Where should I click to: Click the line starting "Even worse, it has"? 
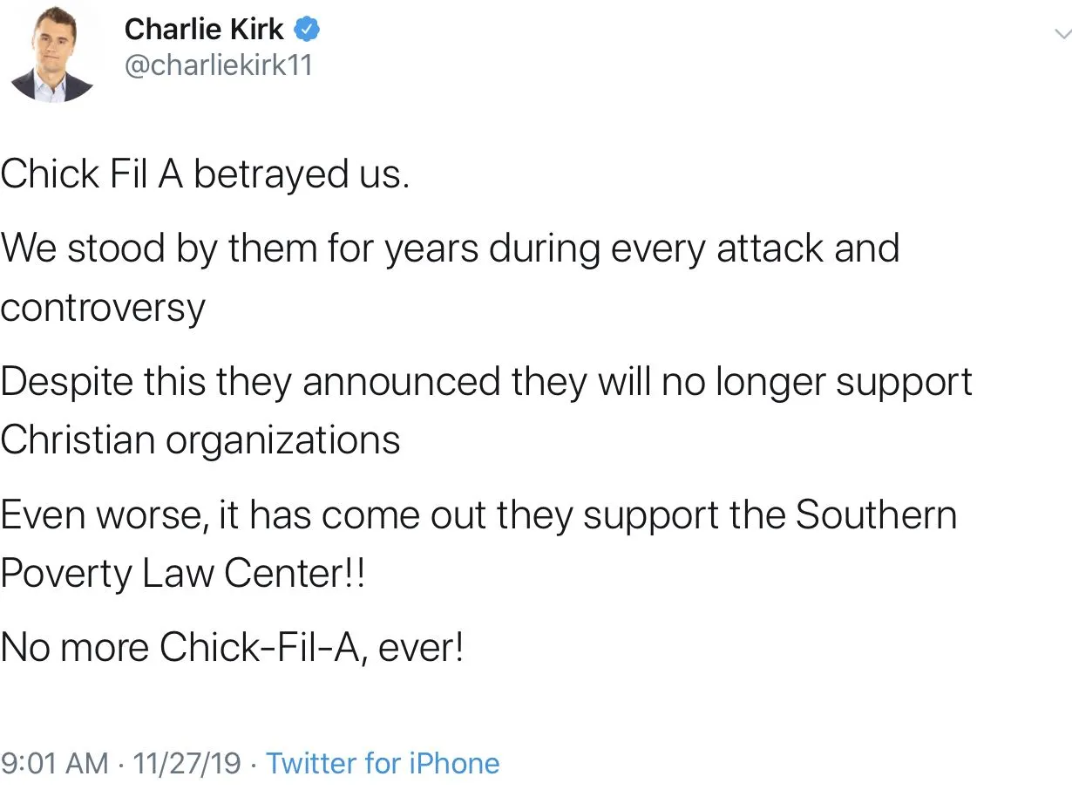[478, 514]
